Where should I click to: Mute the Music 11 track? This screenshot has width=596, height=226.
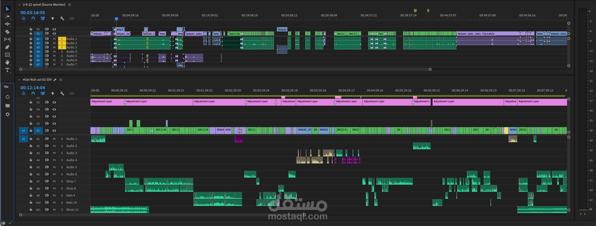click(54, 210)
